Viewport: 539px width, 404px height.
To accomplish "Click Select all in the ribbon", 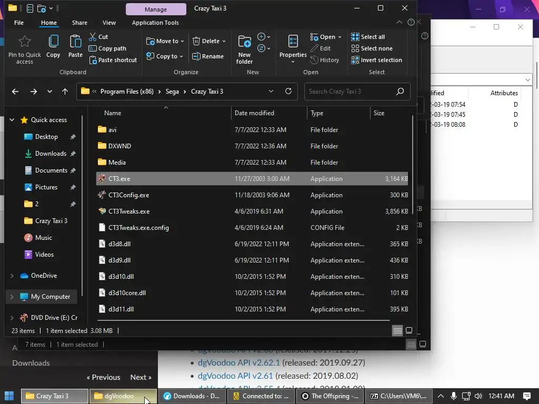I will pyautogui.click(x=368, y=37).
